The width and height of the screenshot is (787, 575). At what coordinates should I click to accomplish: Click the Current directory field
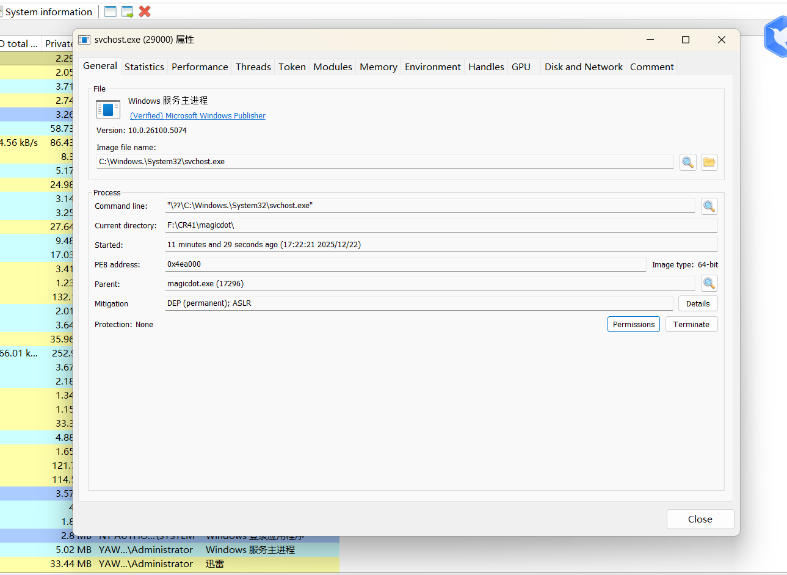click(441, 225)
